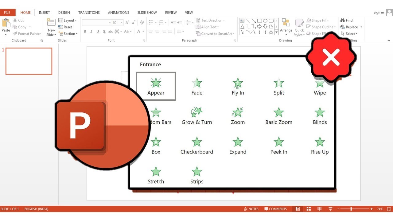The height and width of the screenshot is (221, 393).
Task: Click the Sign in link
Action: [x=379, y=13]
